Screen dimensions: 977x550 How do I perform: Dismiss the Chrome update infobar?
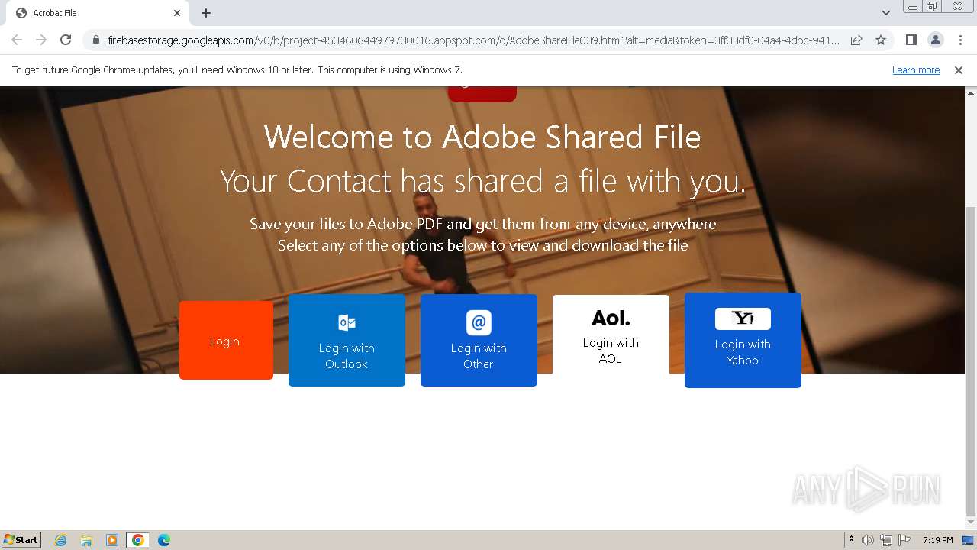pos(959,70)
